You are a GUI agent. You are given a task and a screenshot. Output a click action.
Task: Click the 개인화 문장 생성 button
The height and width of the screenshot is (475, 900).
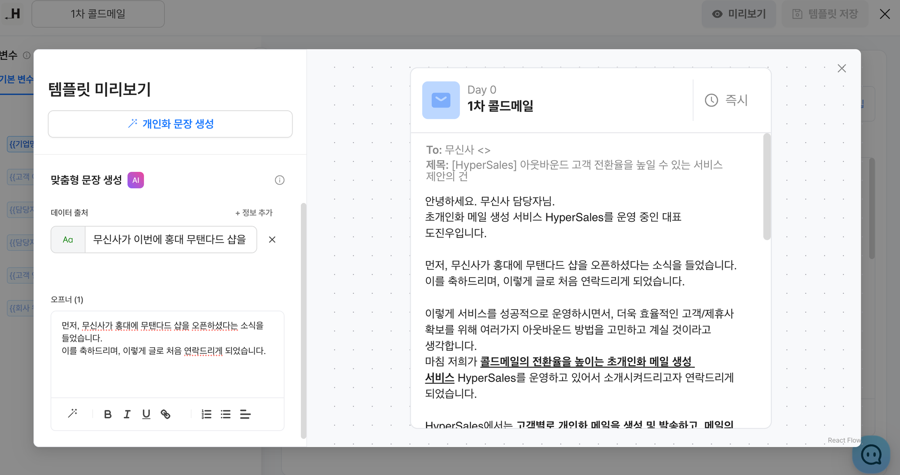point(170,124)
